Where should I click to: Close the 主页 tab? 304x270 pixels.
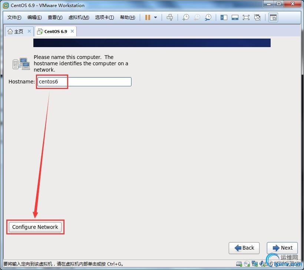tap(29, 31)
